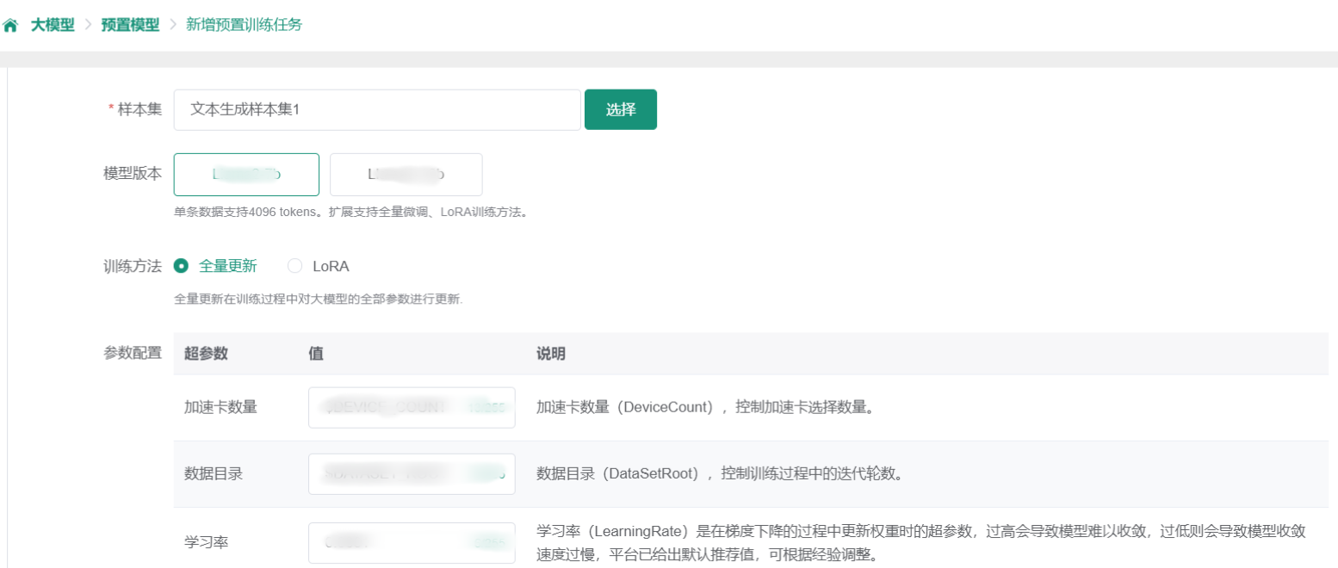This screenshot has height=568, width=1338.
Task: Click the 加速卡数量 value input
Action: 411,407
